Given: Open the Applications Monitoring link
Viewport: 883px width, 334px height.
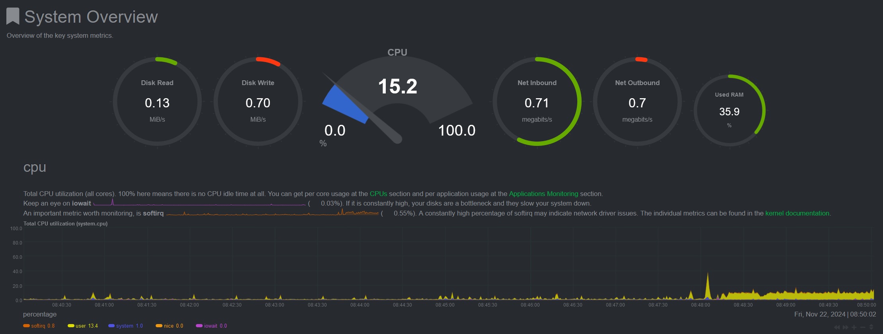Looking at the screenshot, I should pyautogui.click(x=543, y=194).
